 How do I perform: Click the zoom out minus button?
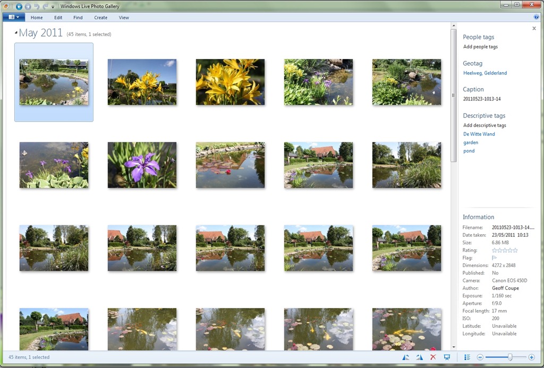tap(480, 357)
